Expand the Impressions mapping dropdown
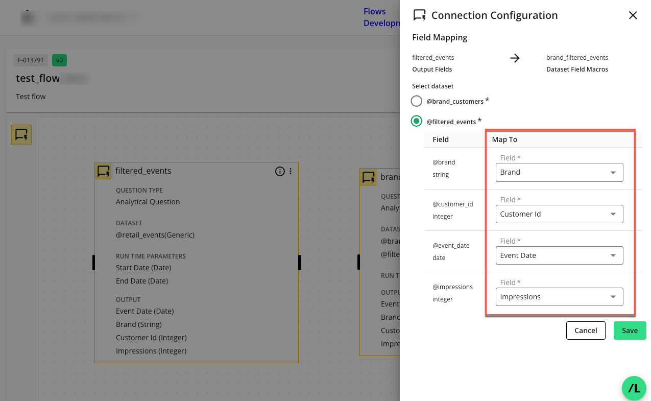651x401 pixels. [559, 297]
